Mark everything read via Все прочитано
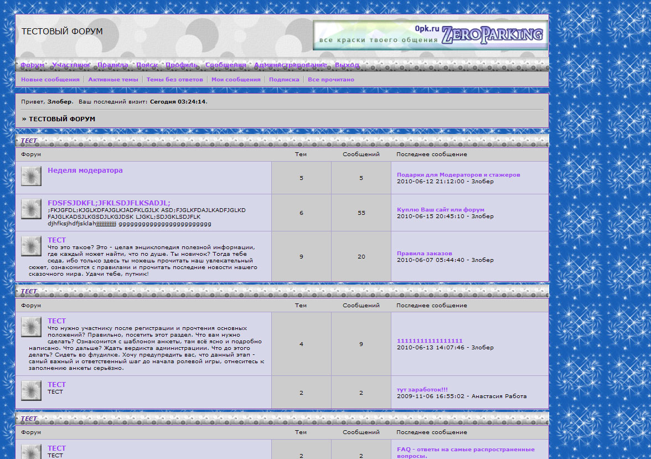Screen dimensions: 651x459 pyautogui.click(x=331, y=80)
